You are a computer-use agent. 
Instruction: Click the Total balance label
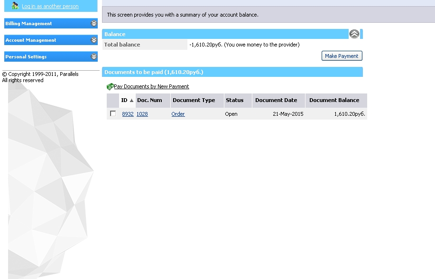[x=122, y=45]
